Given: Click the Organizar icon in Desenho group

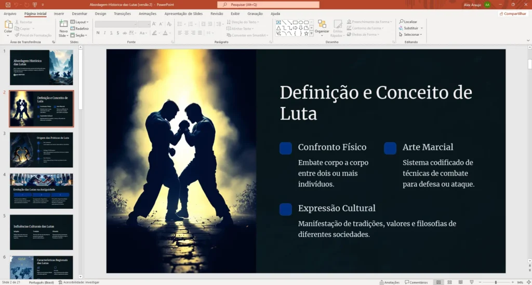Looking at the screenshot, I should click(322, 24).
